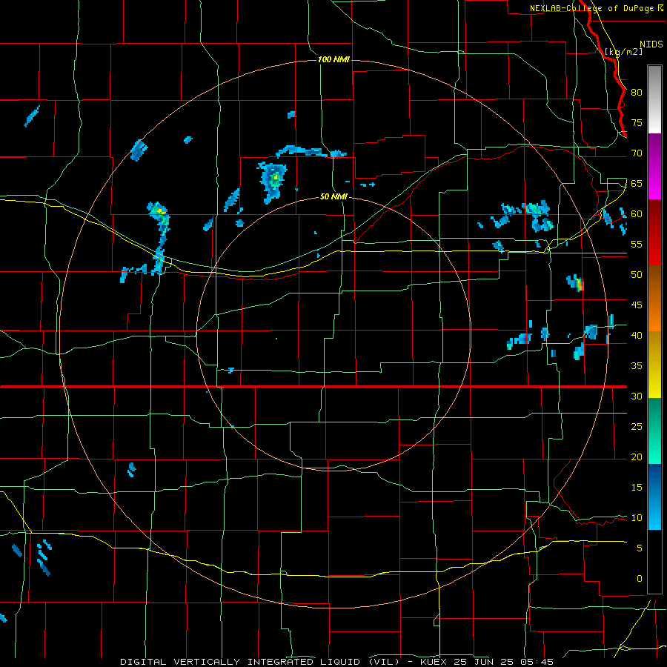Screen dimensions: 667x667
Task: Click the 55 value on the color scale
Action: 637,245
